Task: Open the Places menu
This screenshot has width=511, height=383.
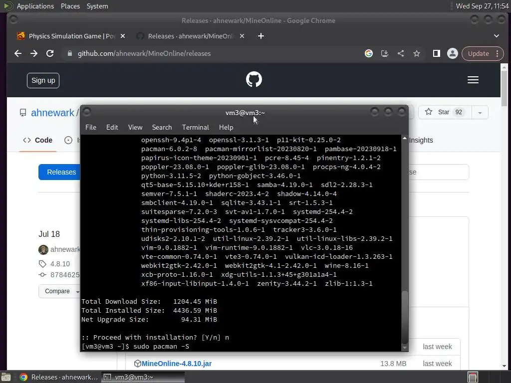Action: [70, 6]
